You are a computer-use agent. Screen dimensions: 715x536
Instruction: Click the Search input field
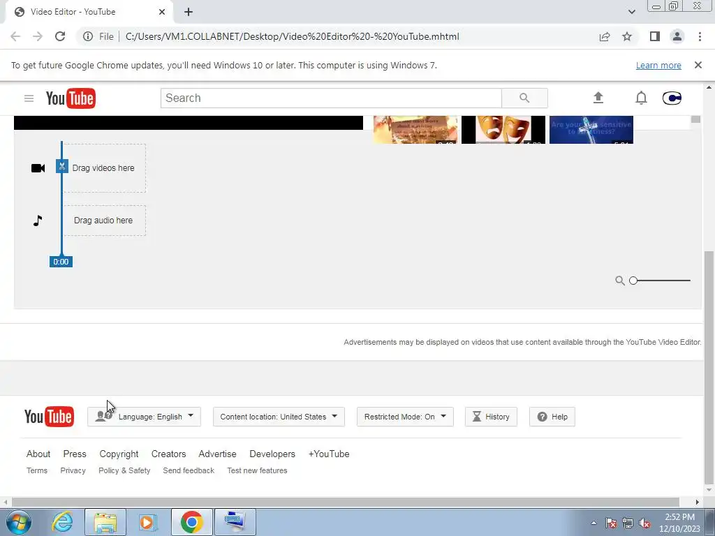tap(331, 98)
